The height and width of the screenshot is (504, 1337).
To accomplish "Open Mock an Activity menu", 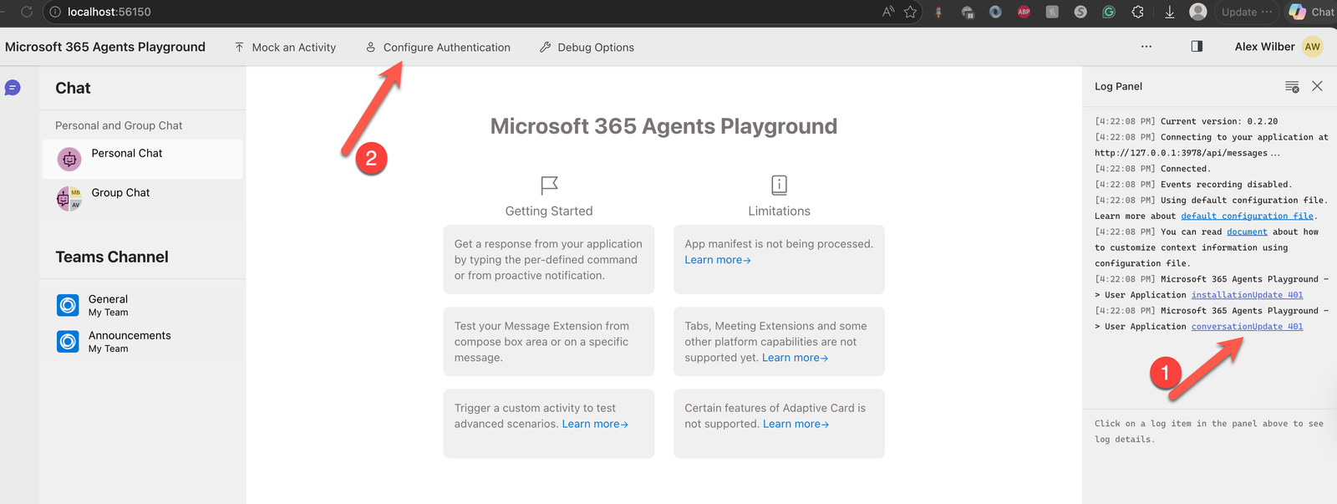I will tap(285, 48).
